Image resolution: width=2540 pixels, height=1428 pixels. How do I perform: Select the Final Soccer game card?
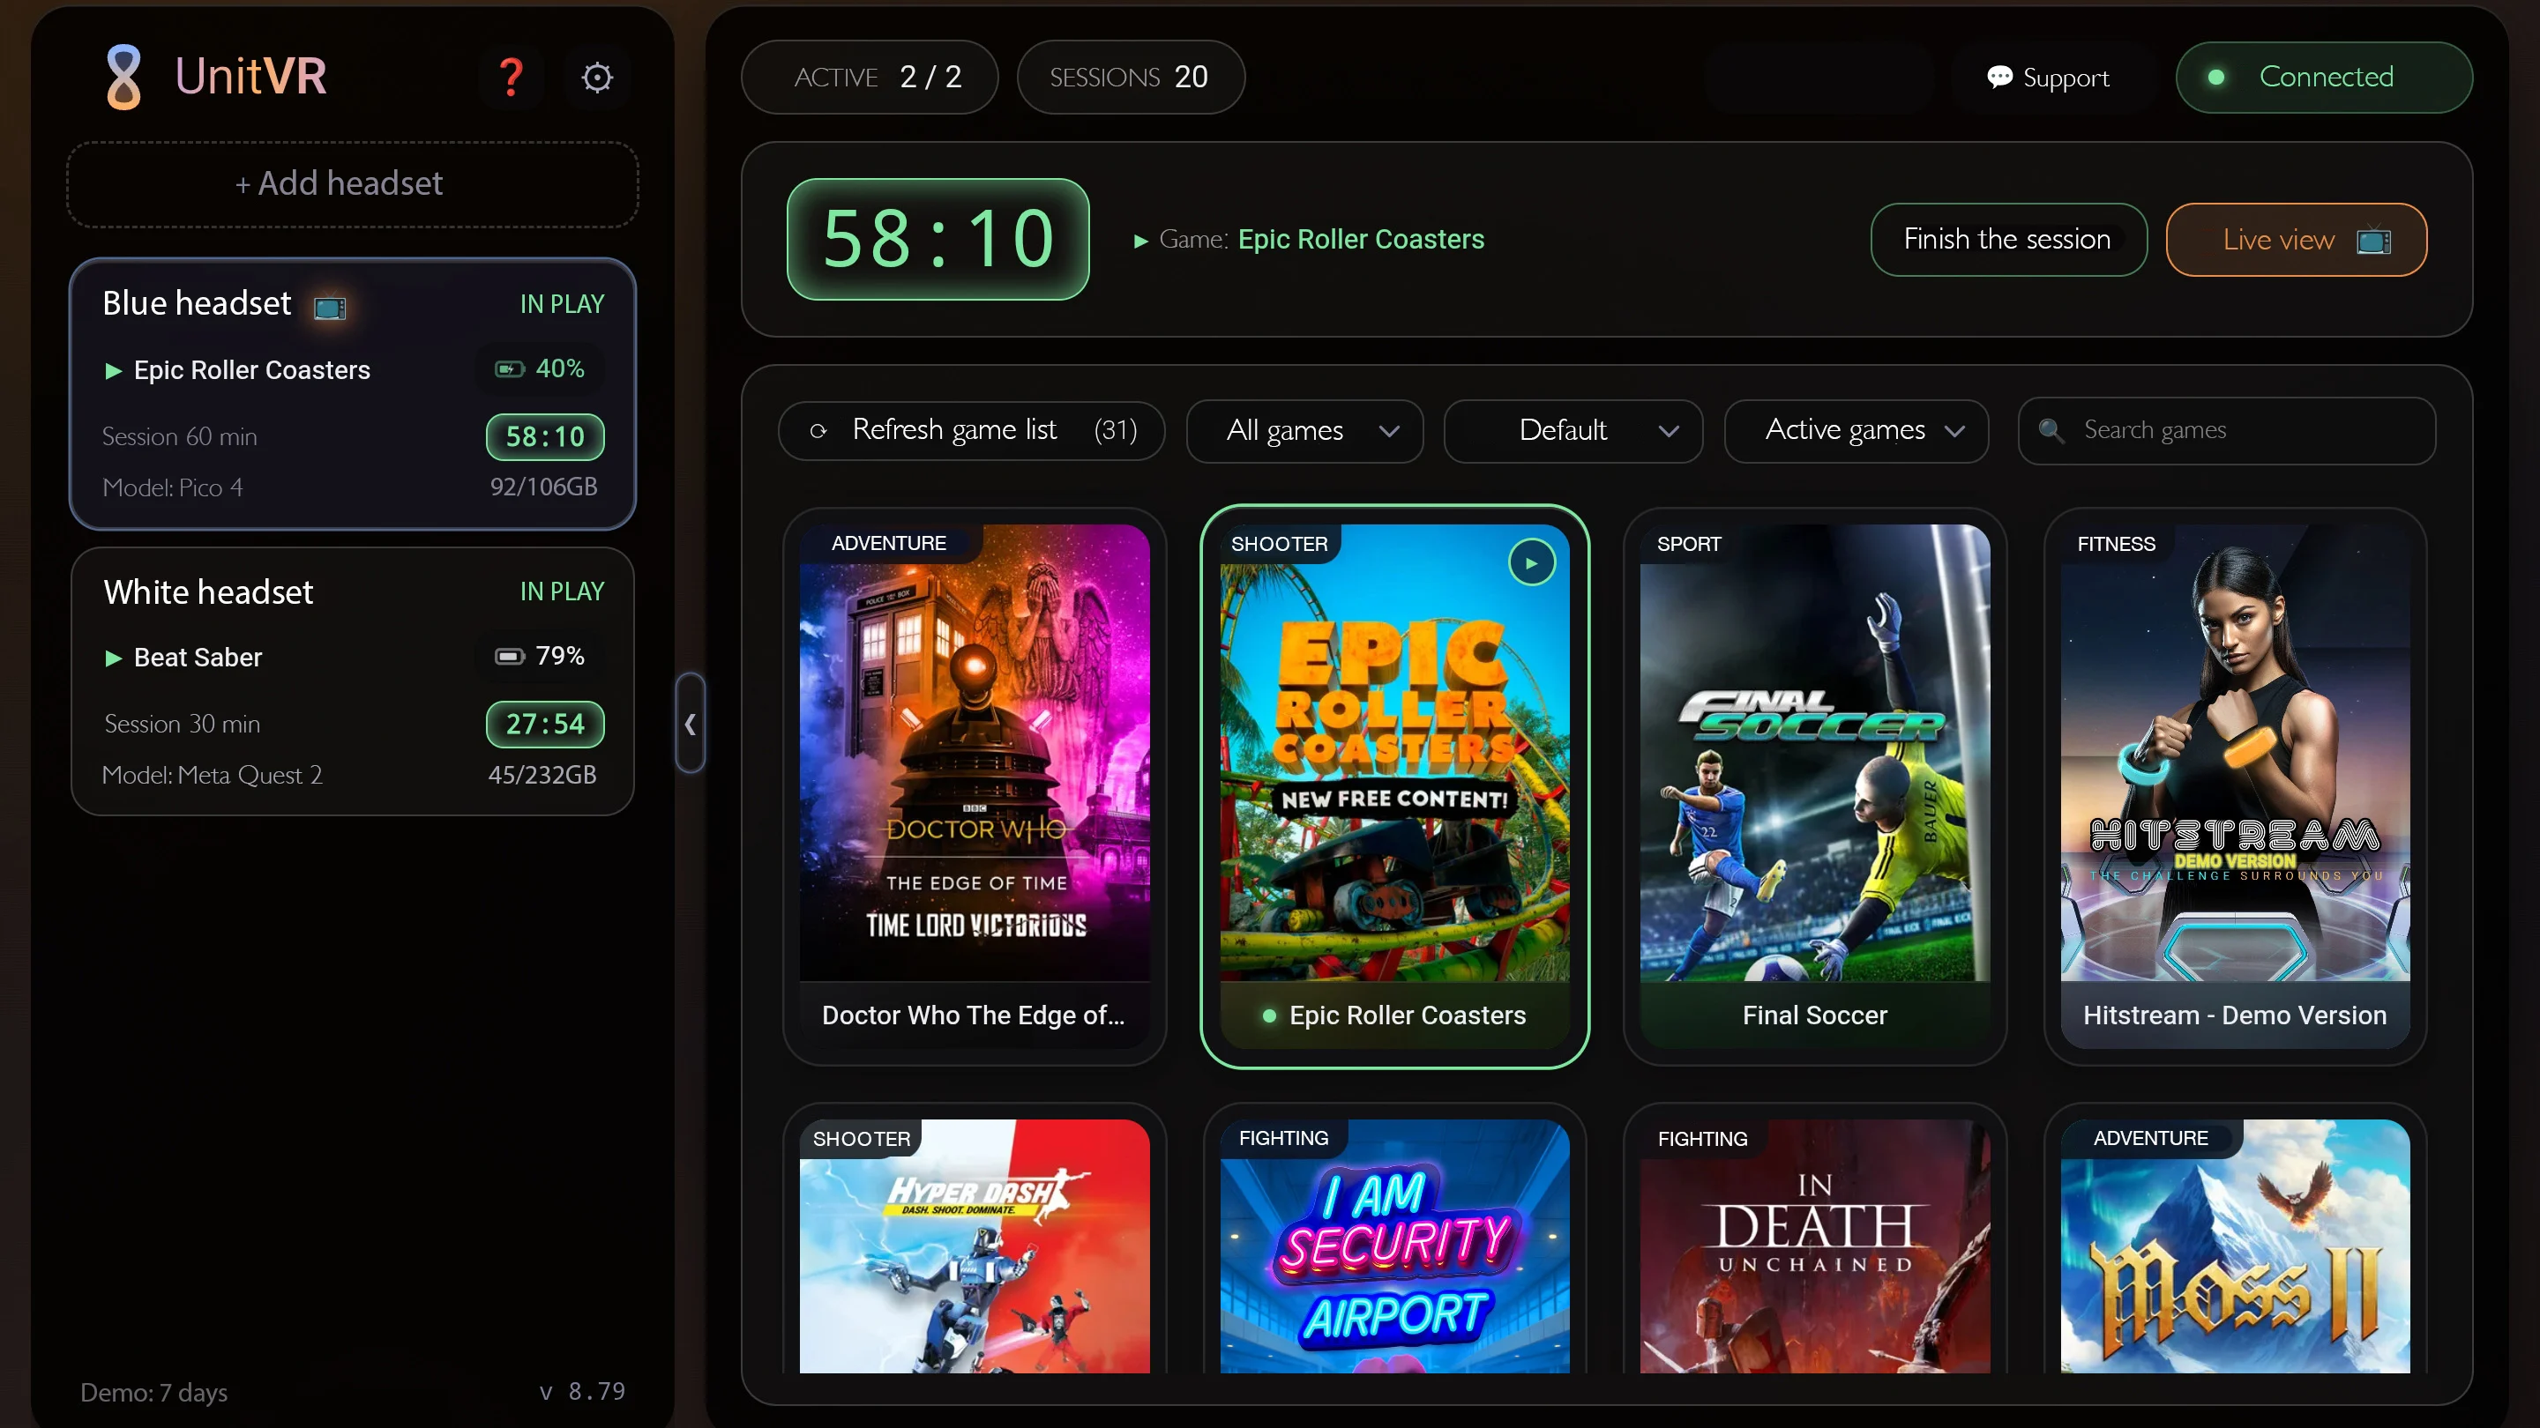click(x=1814, y=785)
